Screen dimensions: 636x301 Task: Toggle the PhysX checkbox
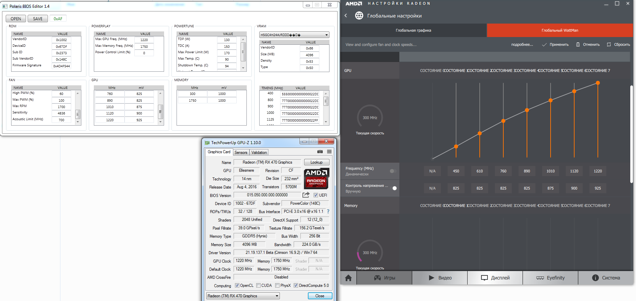point(277,286)
